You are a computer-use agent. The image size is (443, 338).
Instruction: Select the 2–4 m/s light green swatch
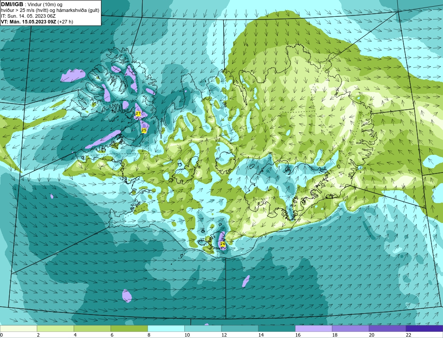(55, 329)
